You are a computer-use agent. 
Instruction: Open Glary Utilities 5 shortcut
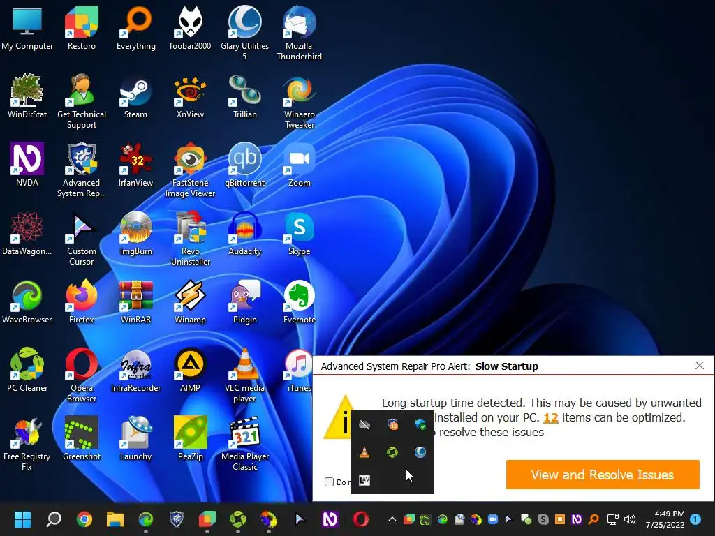(245, 33)
